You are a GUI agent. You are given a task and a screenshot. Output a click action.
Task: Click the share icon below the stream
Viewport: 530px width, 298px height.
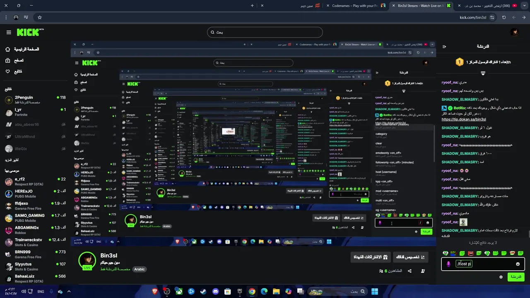coord(410,271)
